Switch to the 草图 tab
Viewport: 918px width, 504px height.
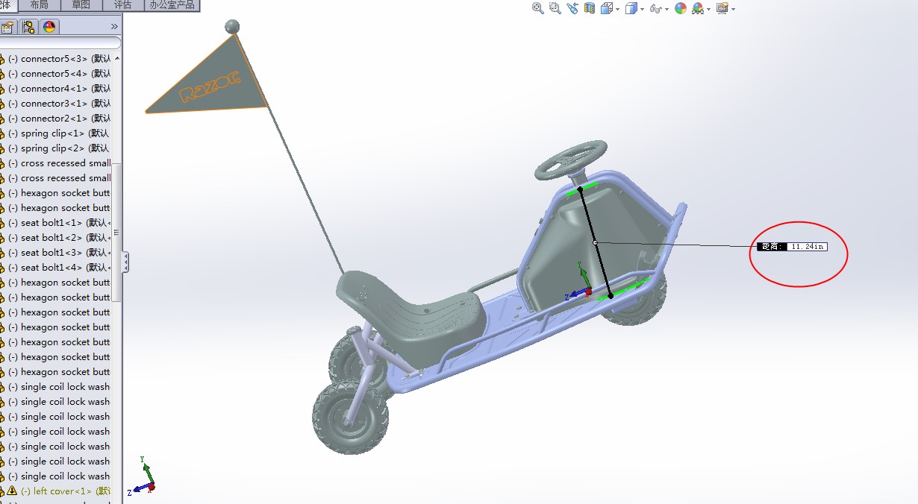[x=81, y=4]
